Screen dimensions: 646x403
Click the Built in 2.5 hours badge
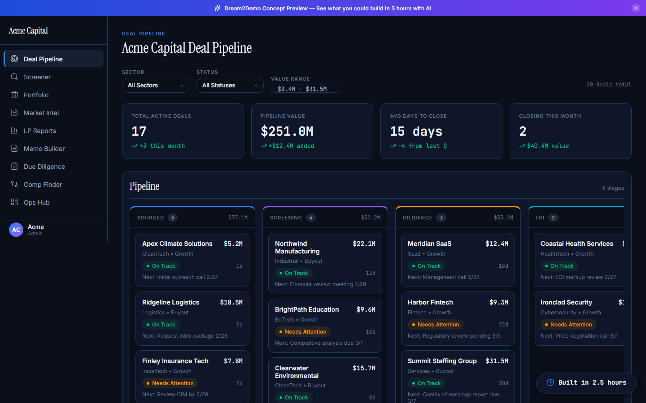pyautogui.click(x=586, y=383)
